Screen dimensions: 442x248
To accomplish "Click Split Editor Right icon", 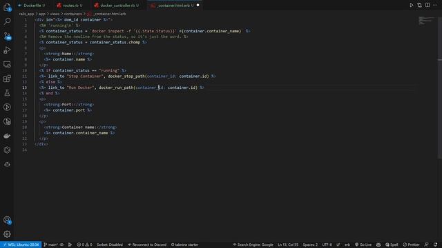I will [427, 5].
